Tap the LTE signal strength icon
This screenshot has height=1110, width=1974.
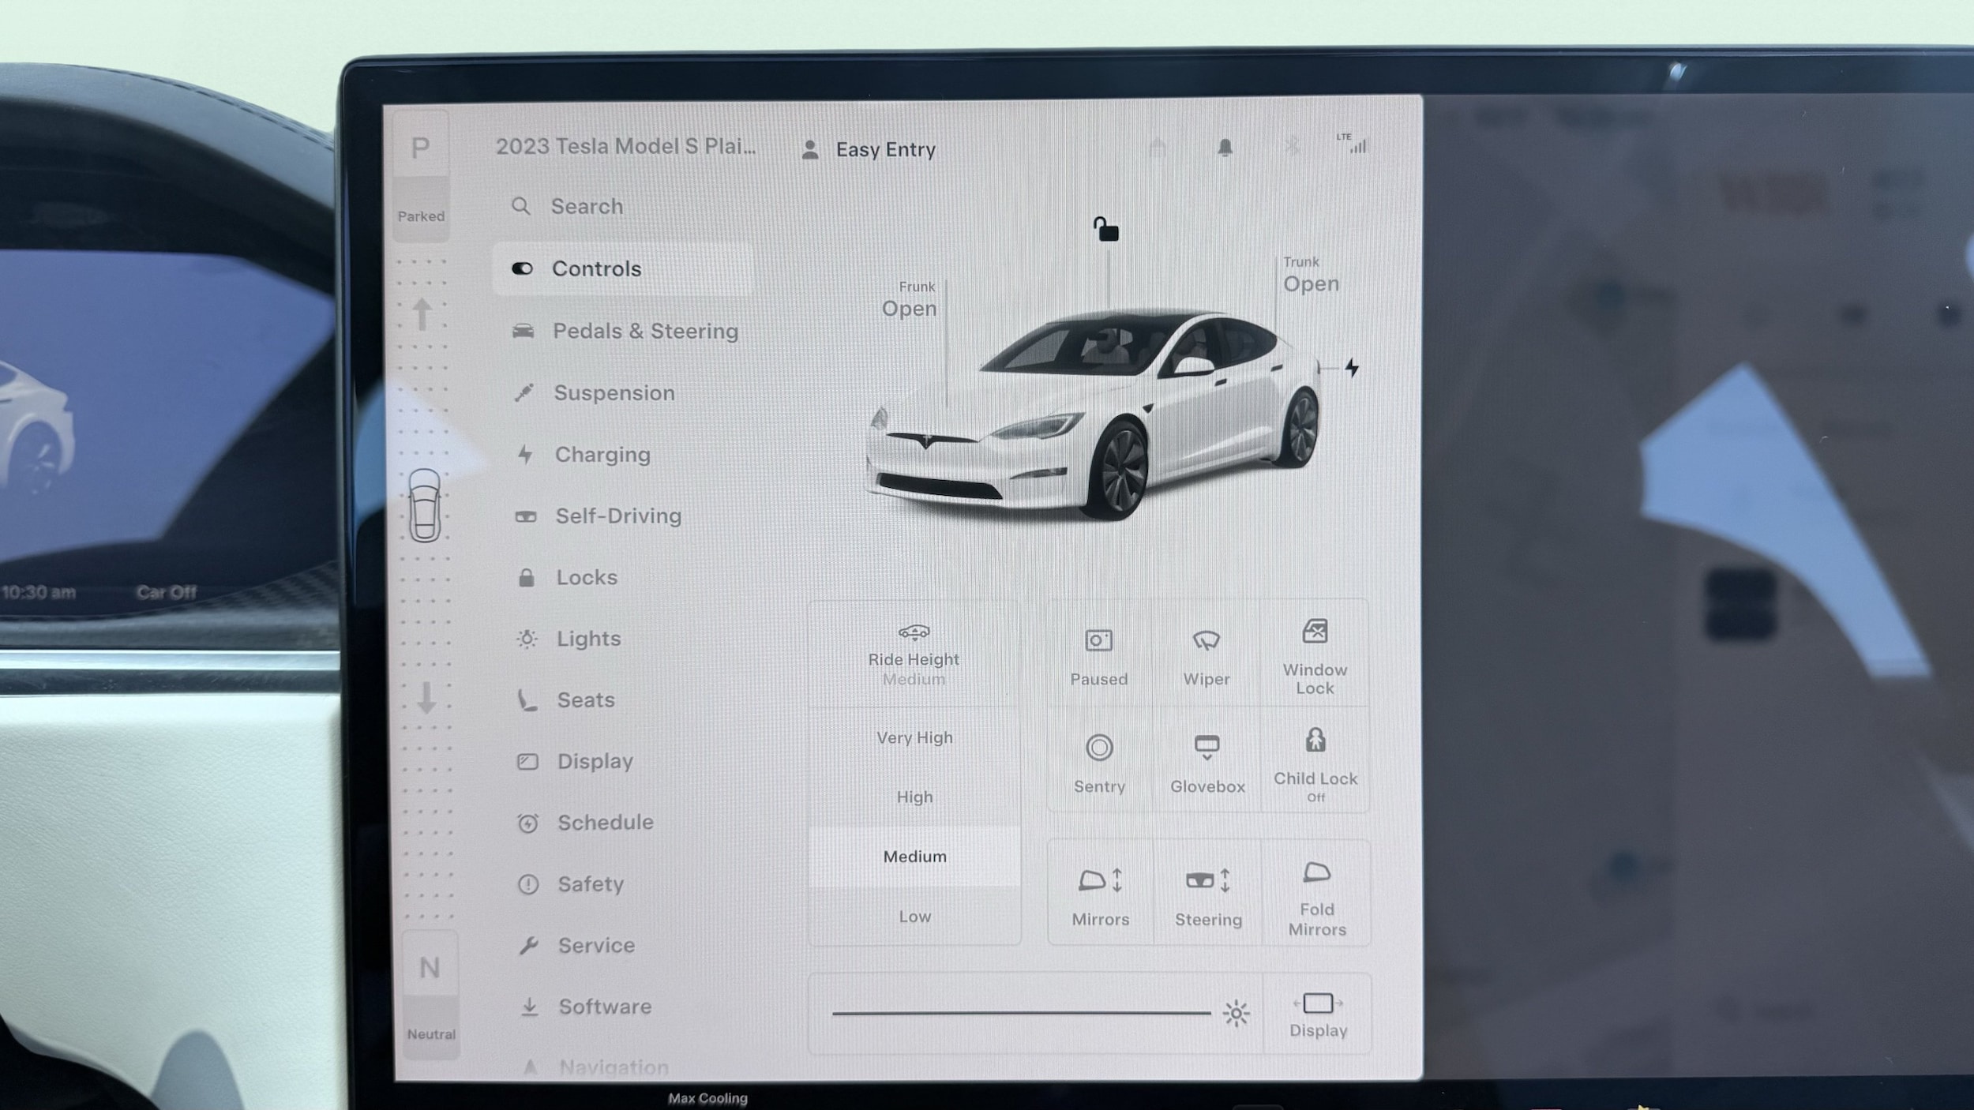pyautogui.click(x=1352, y=143)
